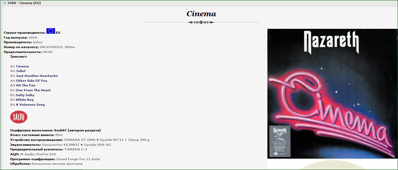Viewport: 398px width, 170px height.
Task: Click the ADC value M-Audio ProFire 610
Action: 38,154
